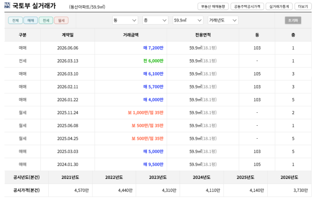This screenshot has height=200, width=314.
Task: Select the date 2025.11.24
Action: 68,113
